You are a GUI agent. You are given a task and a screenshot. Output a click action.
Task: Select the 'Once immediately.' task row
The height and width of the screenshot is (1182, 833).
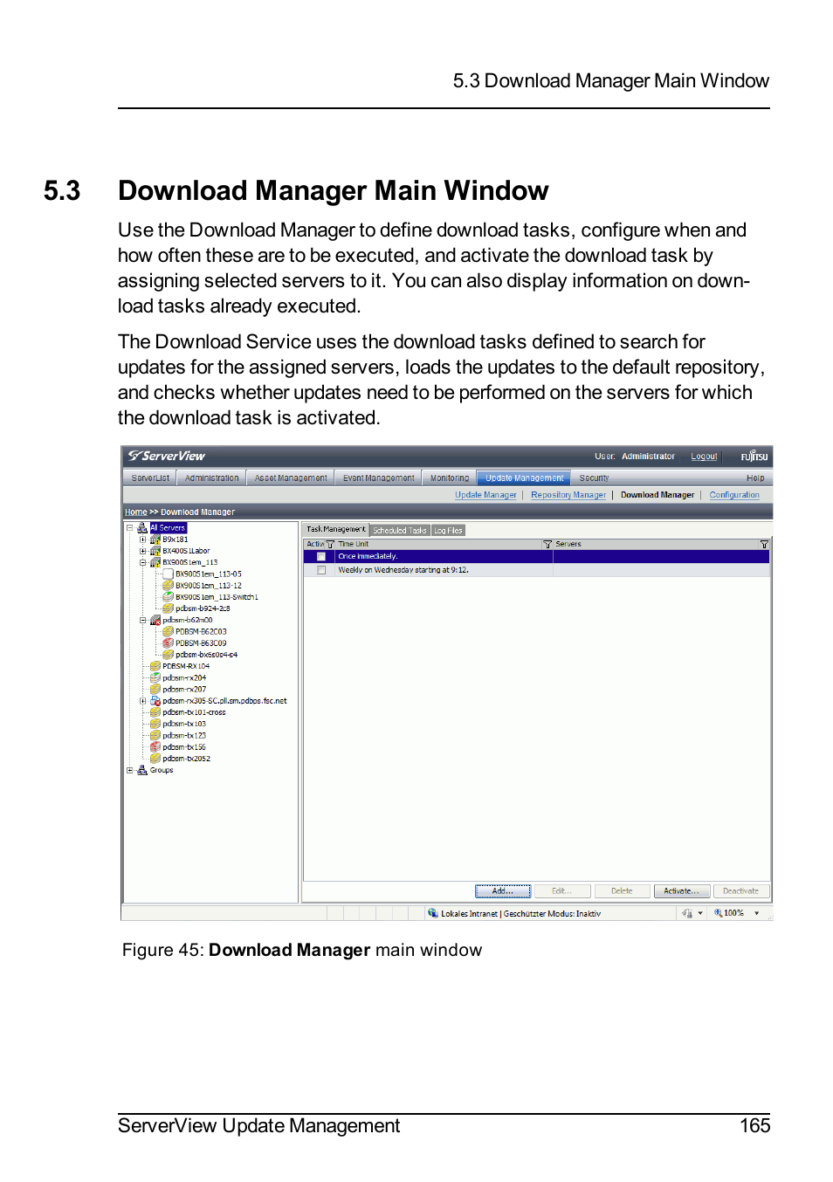pos(536,556)
